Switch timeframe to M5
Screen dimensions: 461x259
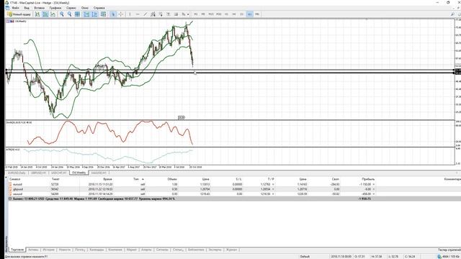pyautogui.click(x=203, y=14)
